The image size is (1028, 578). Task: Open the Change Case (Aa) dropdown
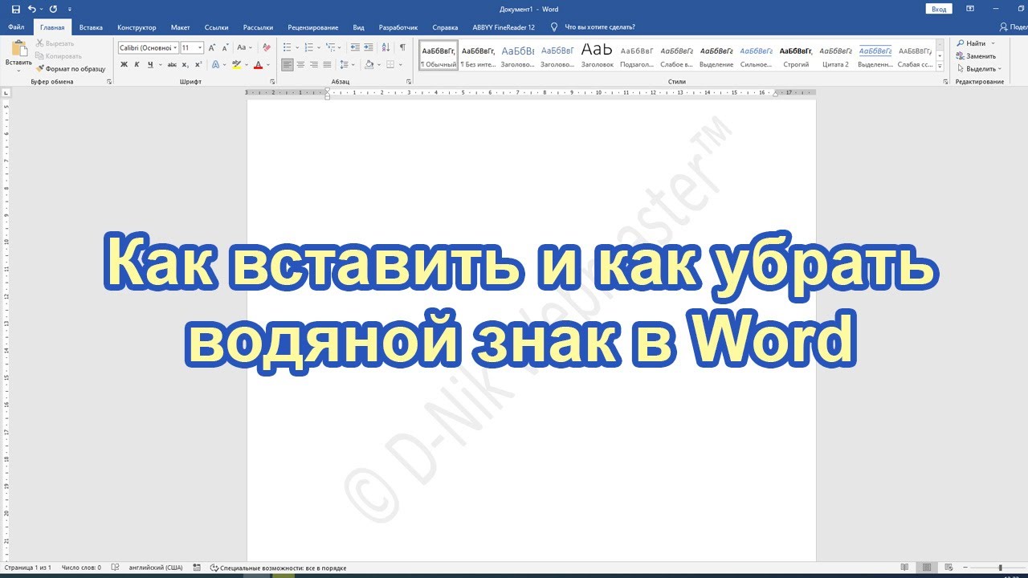243,47
